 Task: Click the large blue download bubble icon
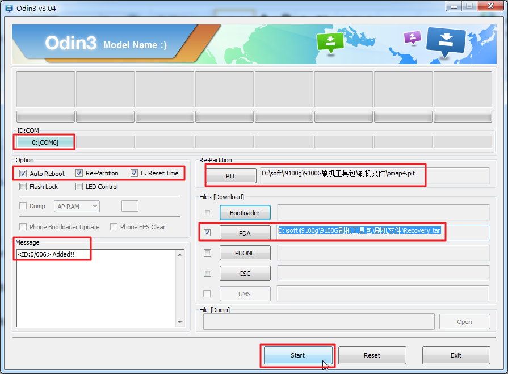pos(446,42)
